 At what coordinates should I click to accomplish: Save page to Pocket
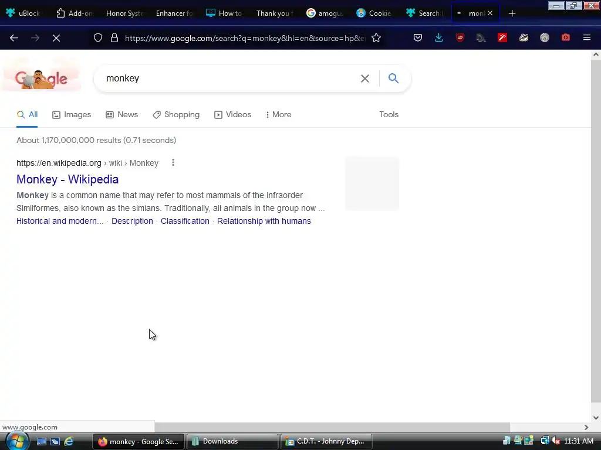pos(418,37)
